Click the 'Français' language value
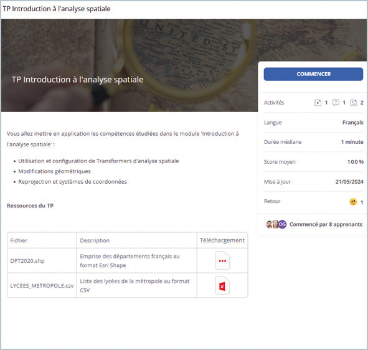Screen dimensions: 368x350 [x=353, y=123]
